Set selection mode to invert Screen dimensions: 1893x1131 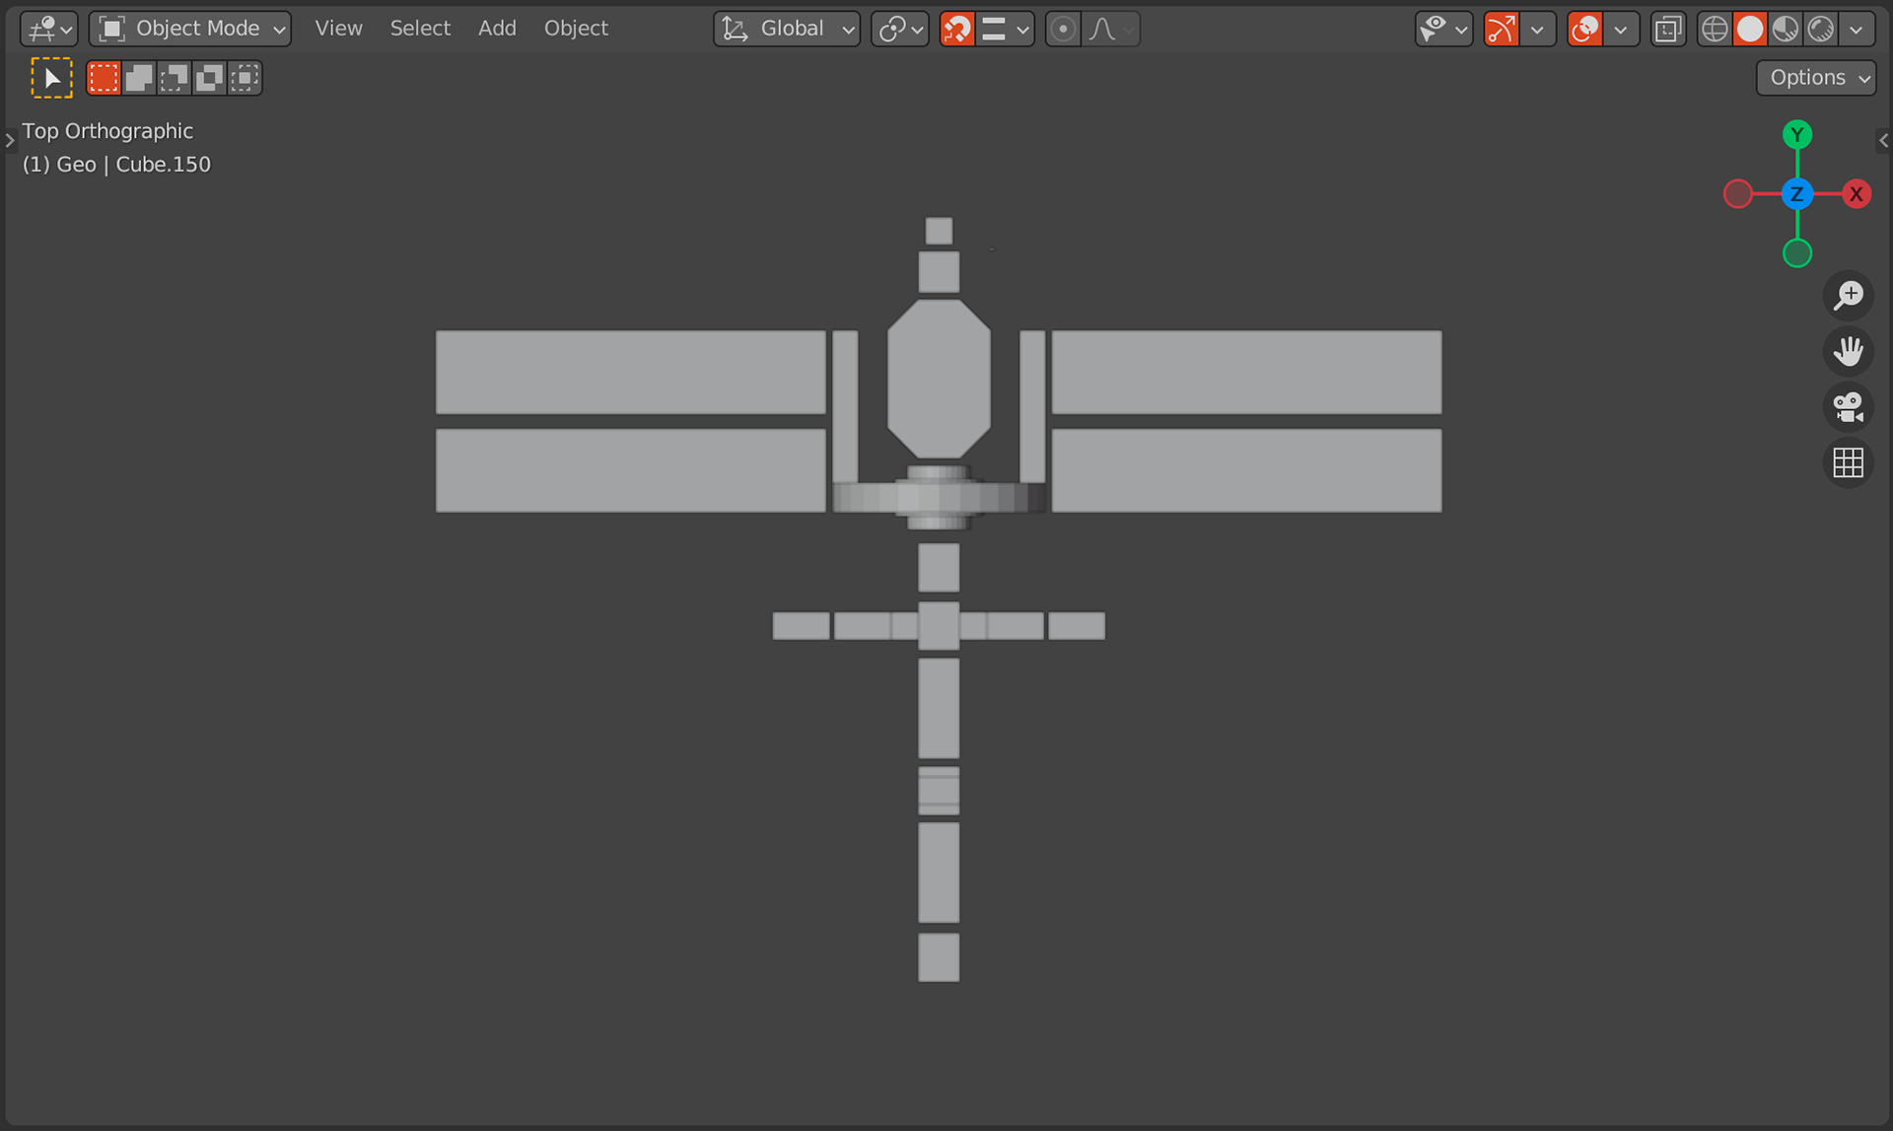click(210, 78)
